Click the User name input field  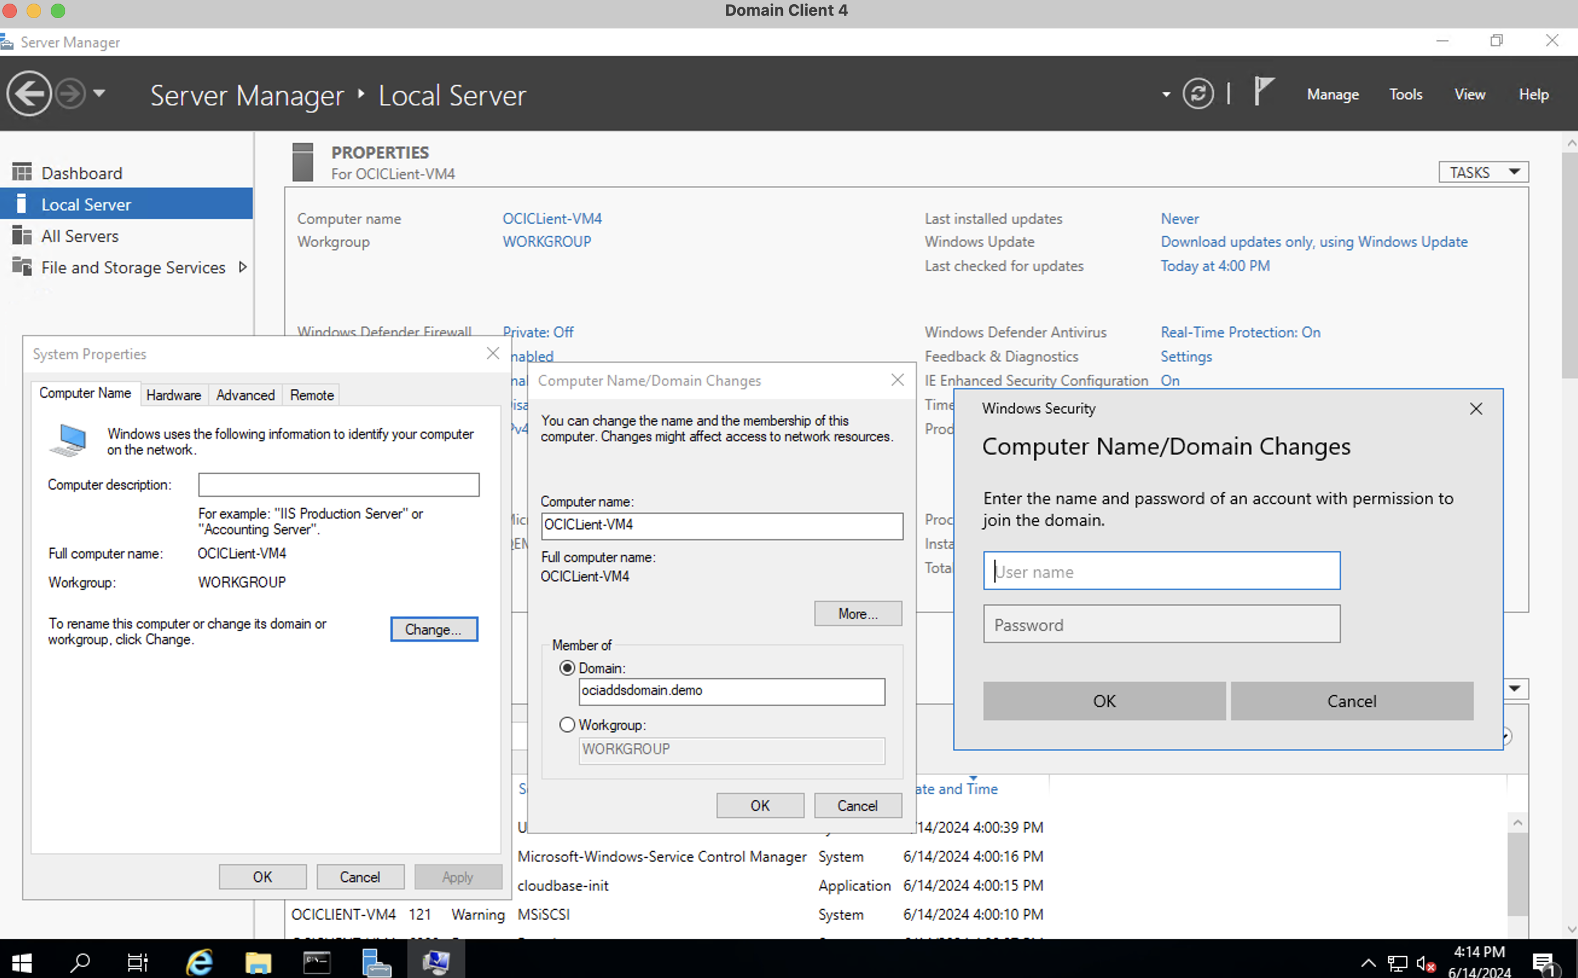point(1160,571)
